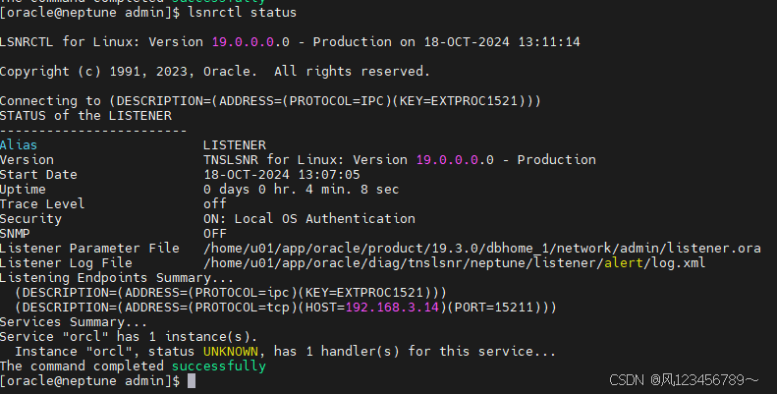The image size is (777, 394).
Task: Click the Copyright Oracle line
Action: click(x=214, y=72)
